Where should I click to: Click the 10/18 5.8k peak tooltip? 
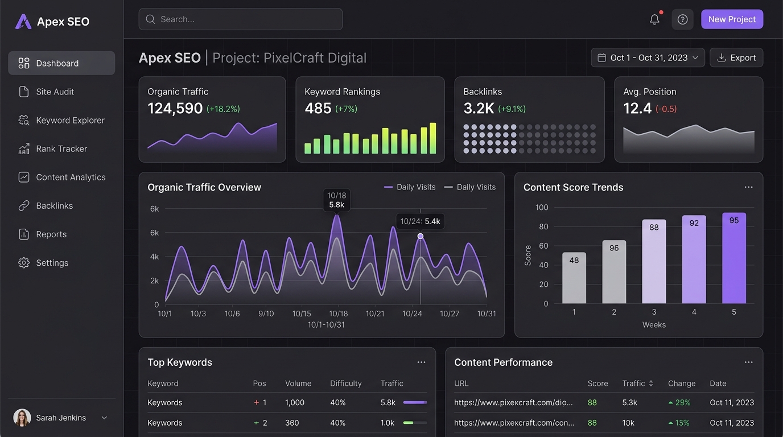(337, 200)
